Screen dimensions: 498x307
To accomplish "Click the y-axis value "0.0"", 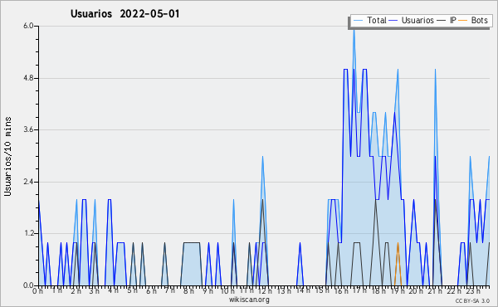I will pyautogui.click(x=28, y=285).
